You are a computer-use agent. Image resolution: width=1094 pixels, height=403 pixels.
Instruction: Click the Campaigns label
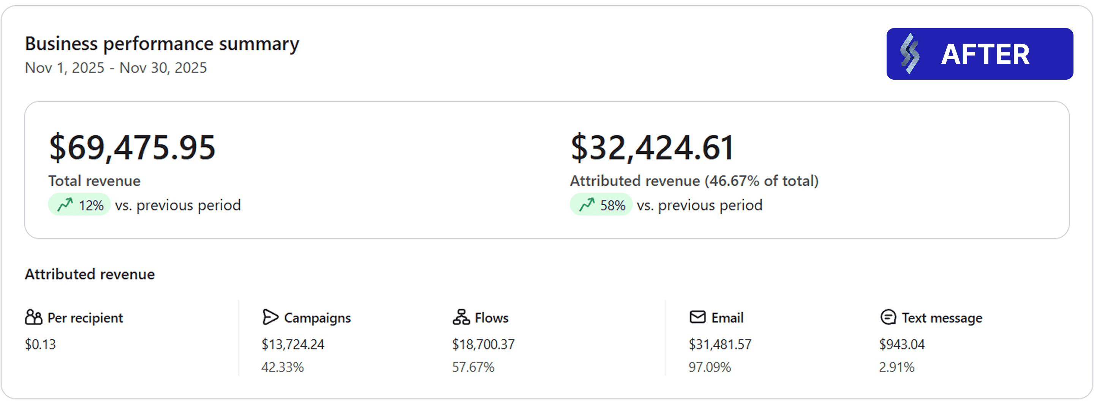click(x=317, y=318)
